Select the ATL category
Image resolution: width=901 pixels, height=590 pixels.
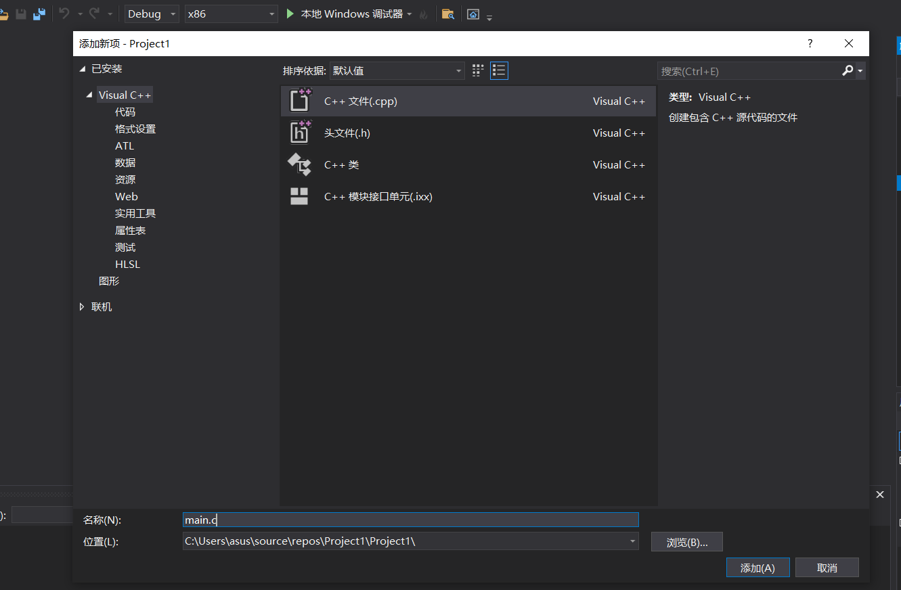pos(125,146)
